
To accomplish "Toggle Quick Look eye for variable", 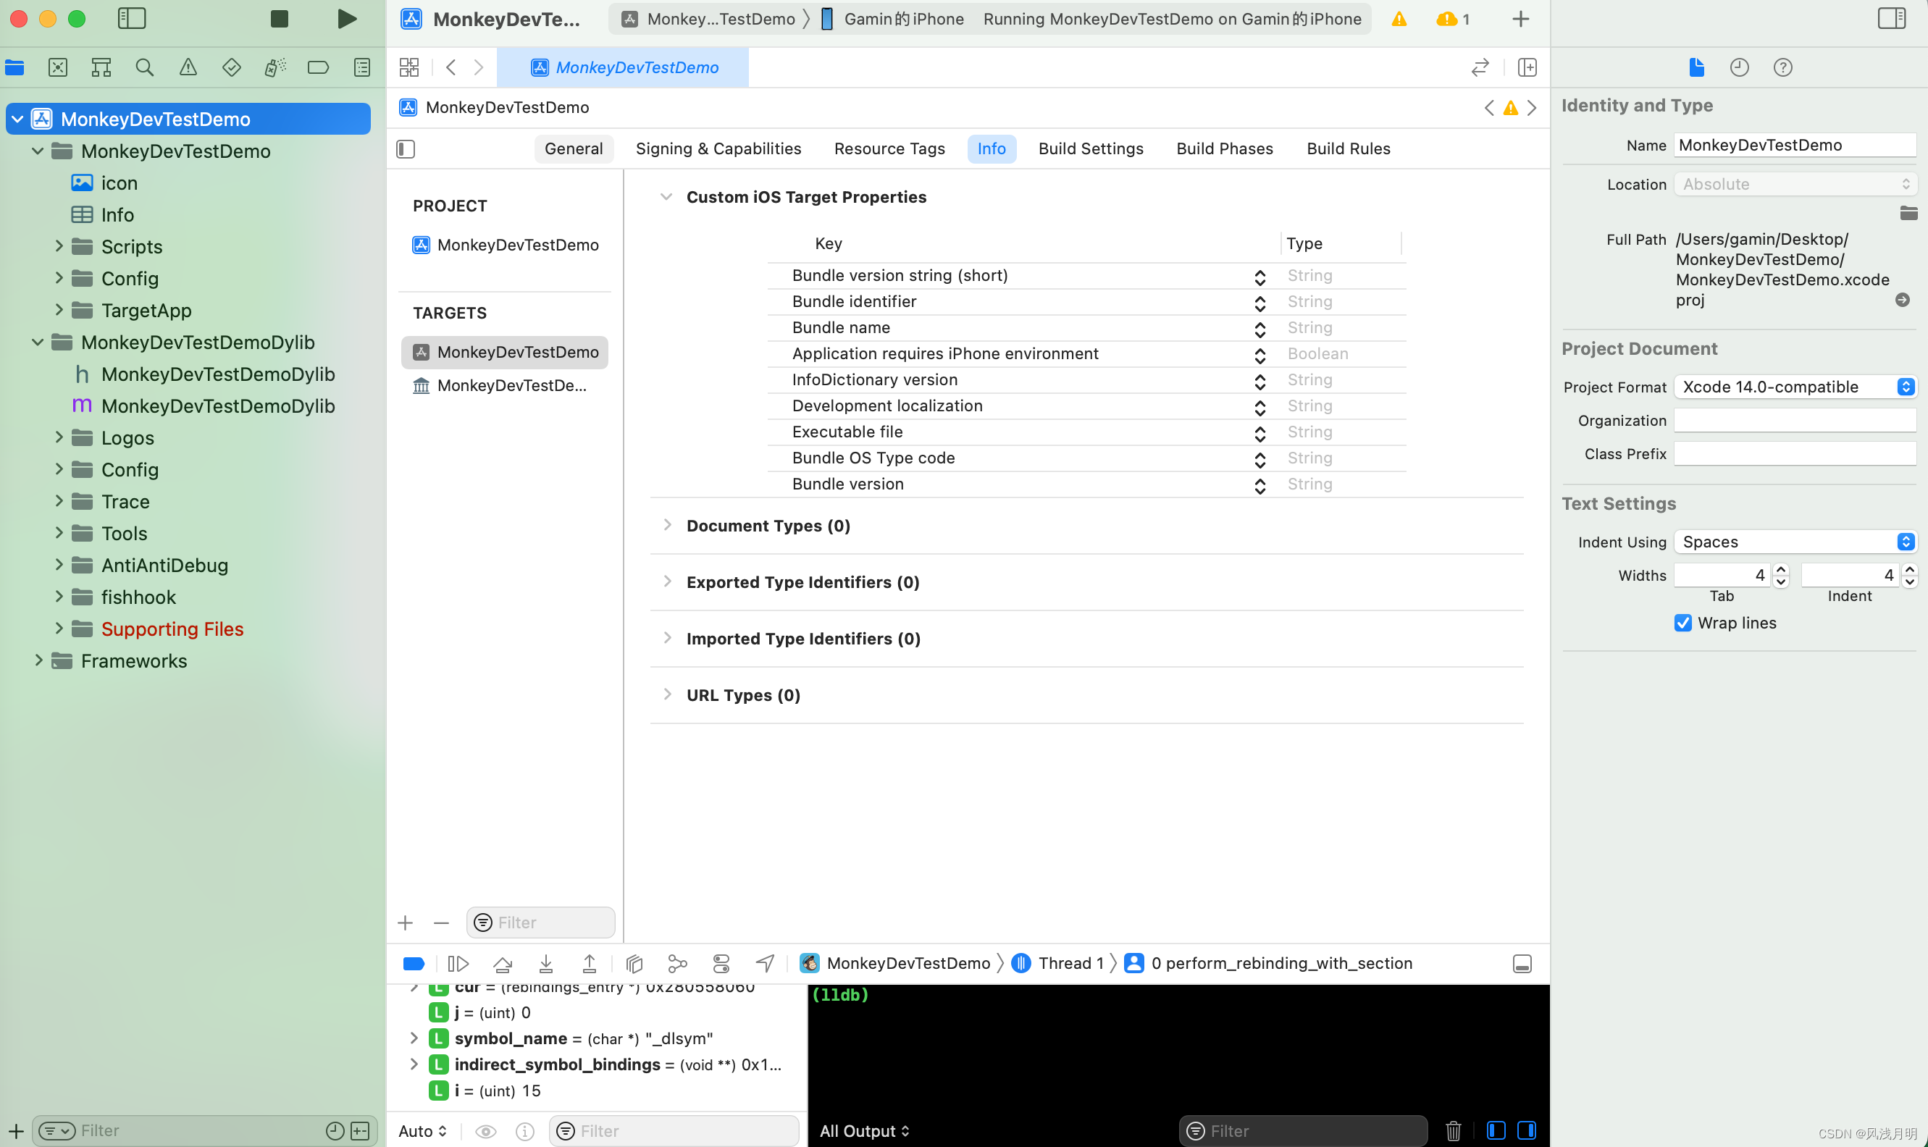I will (x=485, y=1131).
